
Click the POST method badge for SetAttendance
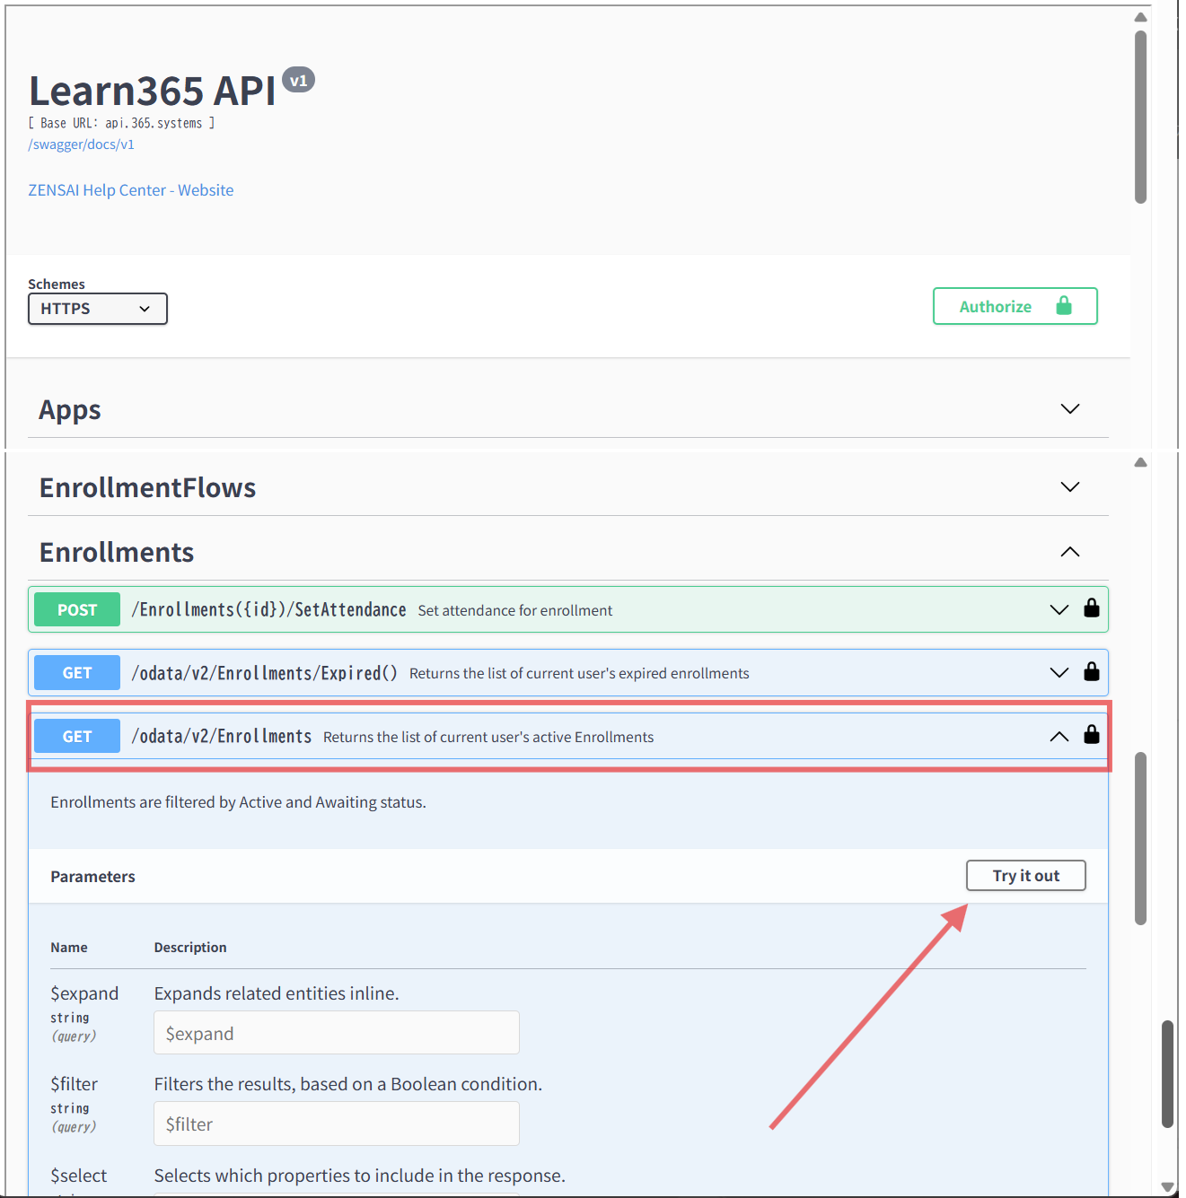77,609
